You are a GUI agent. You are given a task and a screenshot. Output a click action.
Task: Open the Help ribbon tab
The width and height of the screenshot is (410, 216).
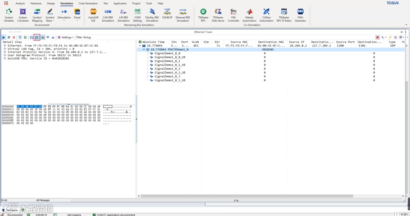[160, 3]
